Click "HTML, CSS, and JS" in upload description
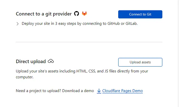The image size is (181, 107). (92, 71)
